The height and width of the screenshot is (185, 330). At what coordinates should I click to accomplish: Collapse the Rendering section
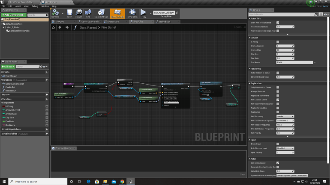(x=249, y=69)
